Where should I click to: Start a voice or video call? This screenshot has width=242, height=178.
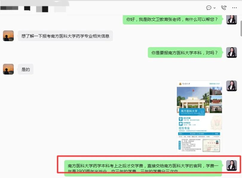point(224,8)
